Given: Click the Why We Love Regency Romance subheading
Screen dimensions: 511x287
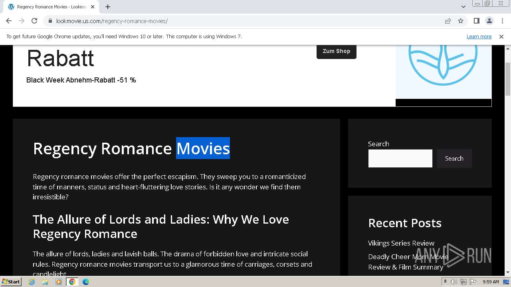Looking at the screenshot, I should click(x=160, y=226).
